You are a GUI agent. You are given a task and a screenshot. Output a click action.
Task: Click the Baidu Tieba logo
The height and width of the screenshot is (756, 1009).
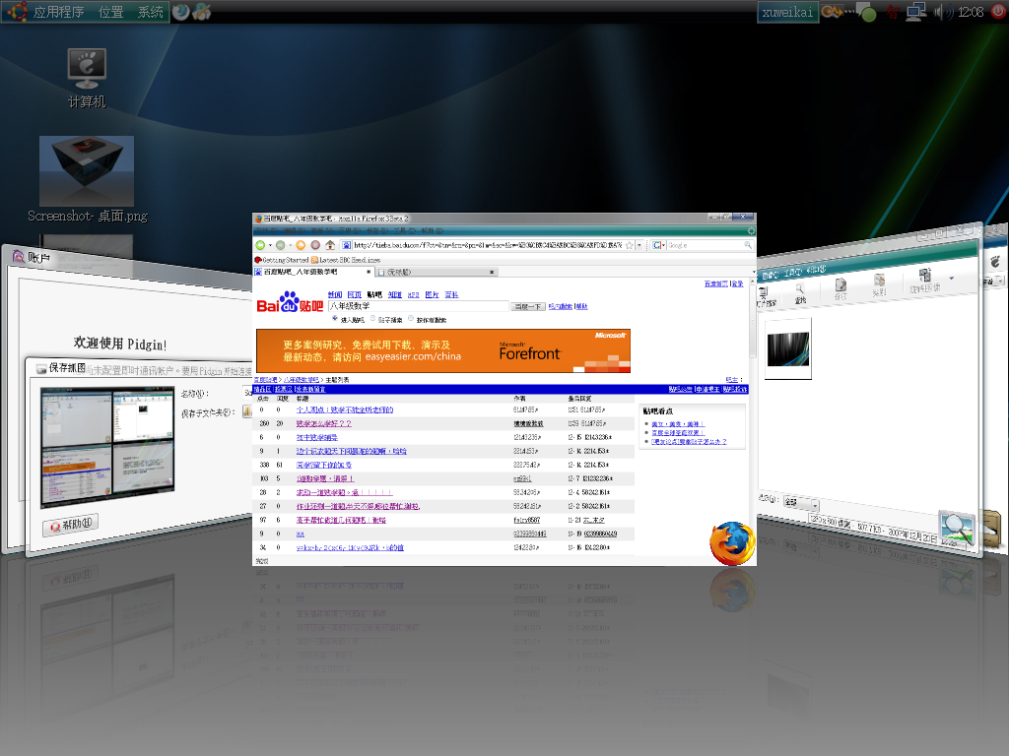290,303
